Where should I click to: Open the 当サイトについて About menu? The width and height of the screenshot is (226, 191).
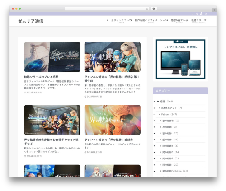coord(121,21)
